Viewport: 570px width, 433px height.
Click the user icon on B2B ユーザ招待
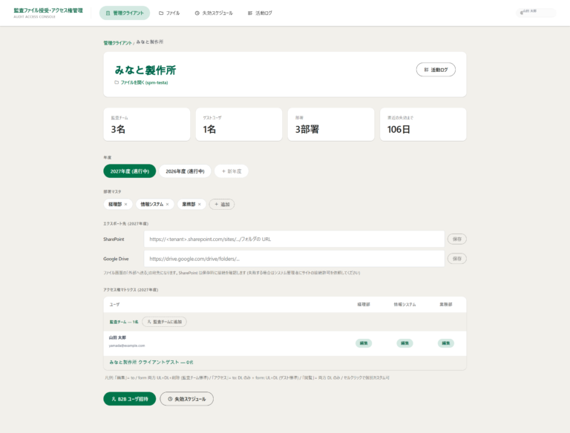click(x=114, y=399)
